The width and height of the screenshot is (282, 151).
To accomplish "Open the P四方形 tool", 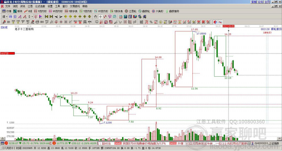I will pyautogui.click(x=40, y=11).
